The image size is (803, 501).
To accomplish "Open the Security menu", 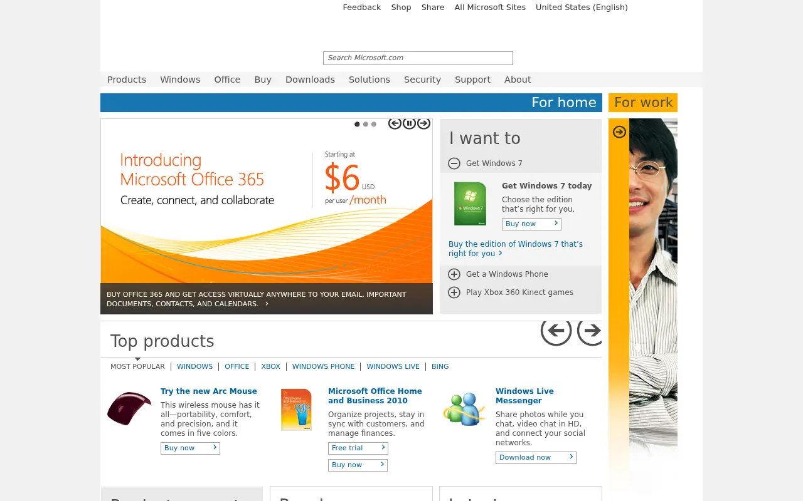I will (x=422, y=80).
